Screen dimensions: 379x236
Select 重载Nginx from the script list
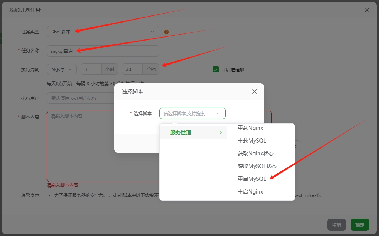pyautogui.click(x=250, y=128)
